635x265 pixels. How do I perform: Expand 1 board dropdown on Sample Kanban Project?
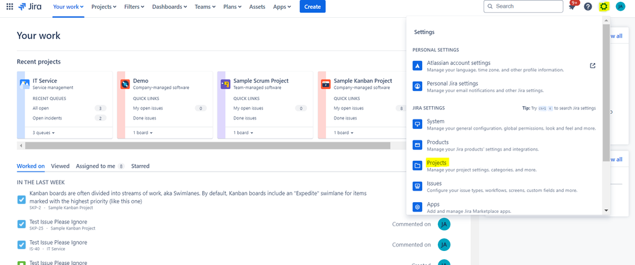coord(344,133)
